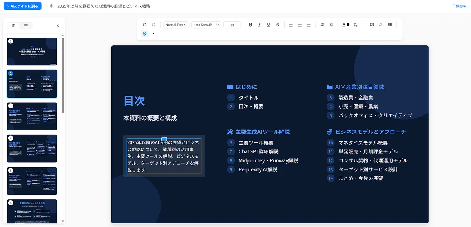
Task: Open the Normal Text style dropdown
Action: coord(176,25)
